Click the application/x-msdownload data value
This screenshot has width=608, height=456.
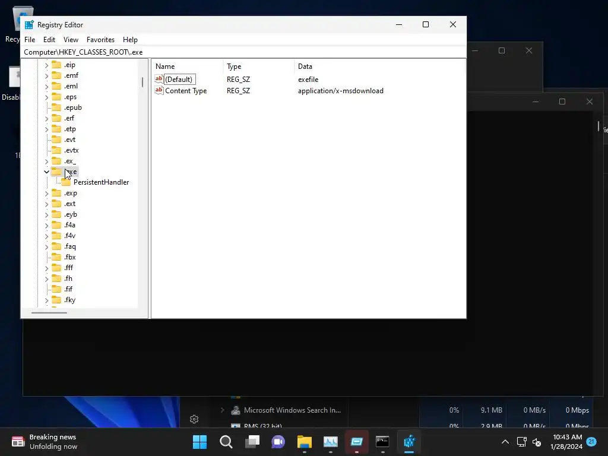click(340, 91)
